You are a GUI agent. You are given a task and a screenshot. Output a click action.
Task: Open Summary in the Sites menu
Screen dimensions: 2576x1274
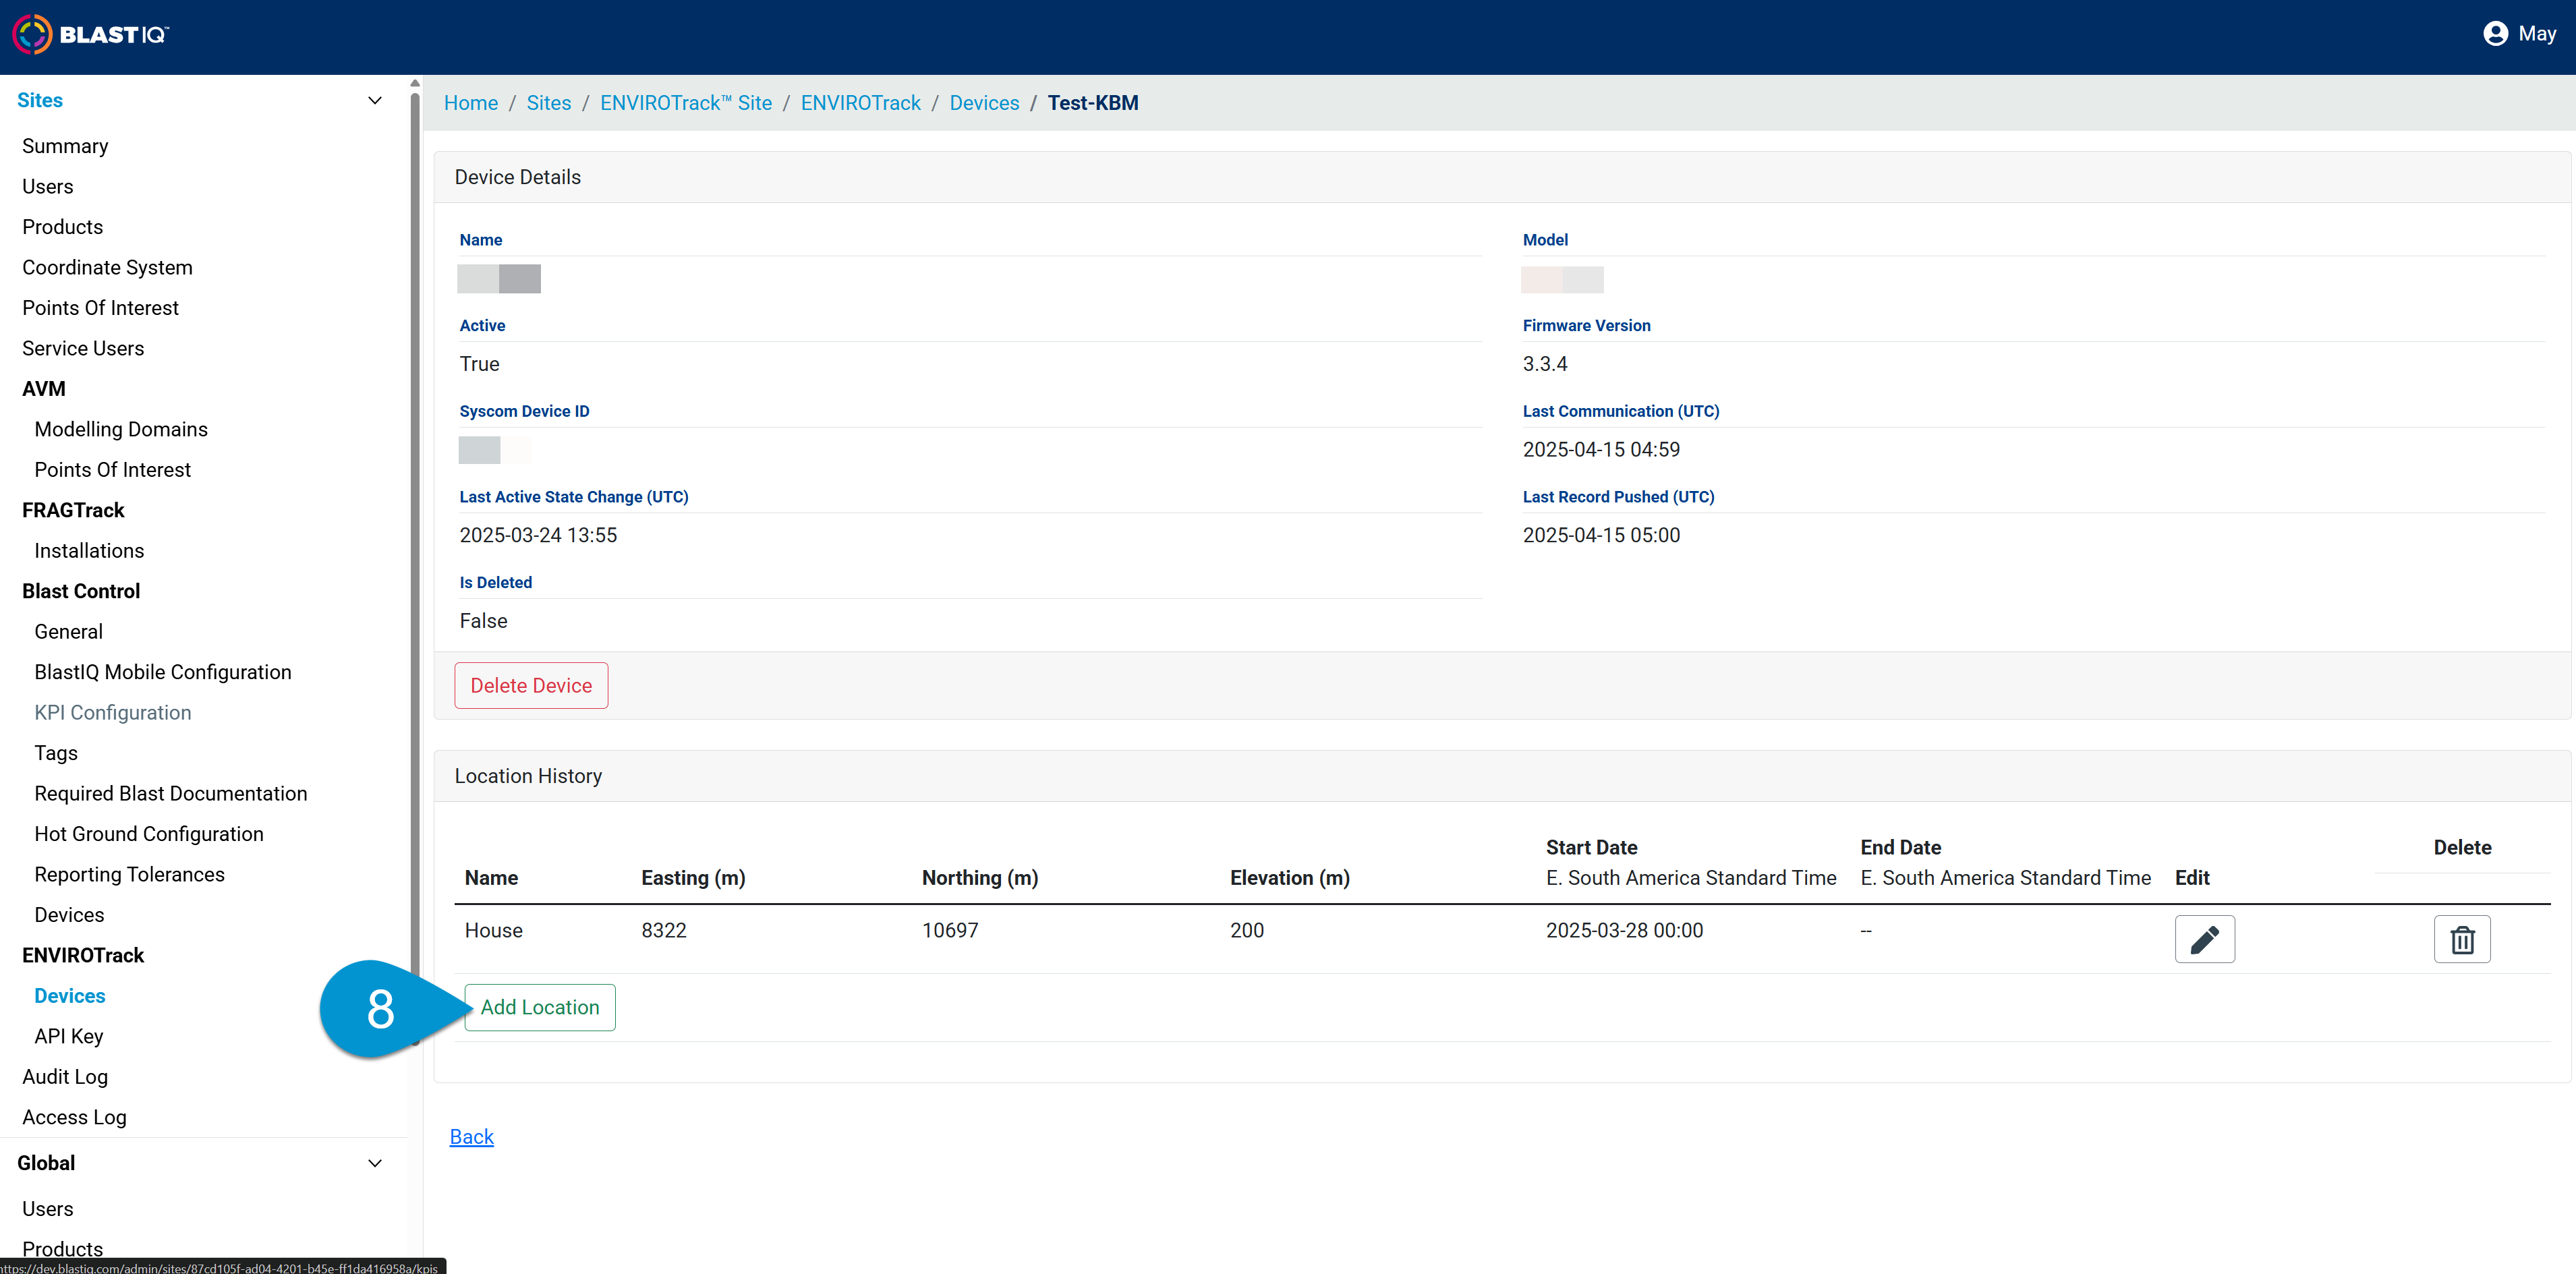(x=65, y=146)
